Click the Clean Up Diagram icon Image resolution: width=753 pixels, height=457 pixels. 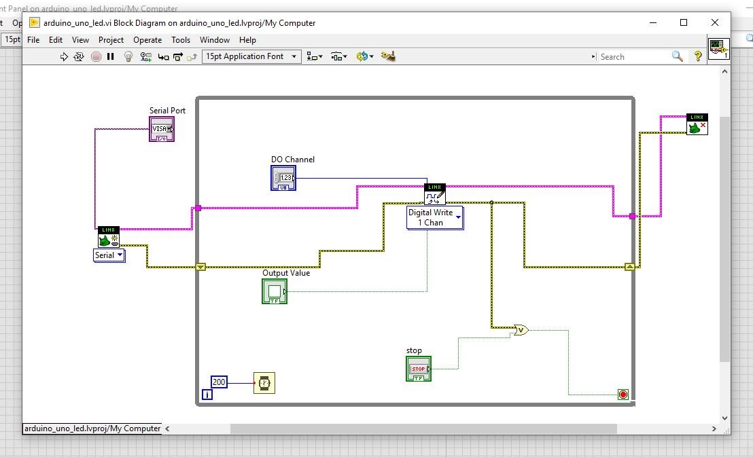tap(388, 56)
